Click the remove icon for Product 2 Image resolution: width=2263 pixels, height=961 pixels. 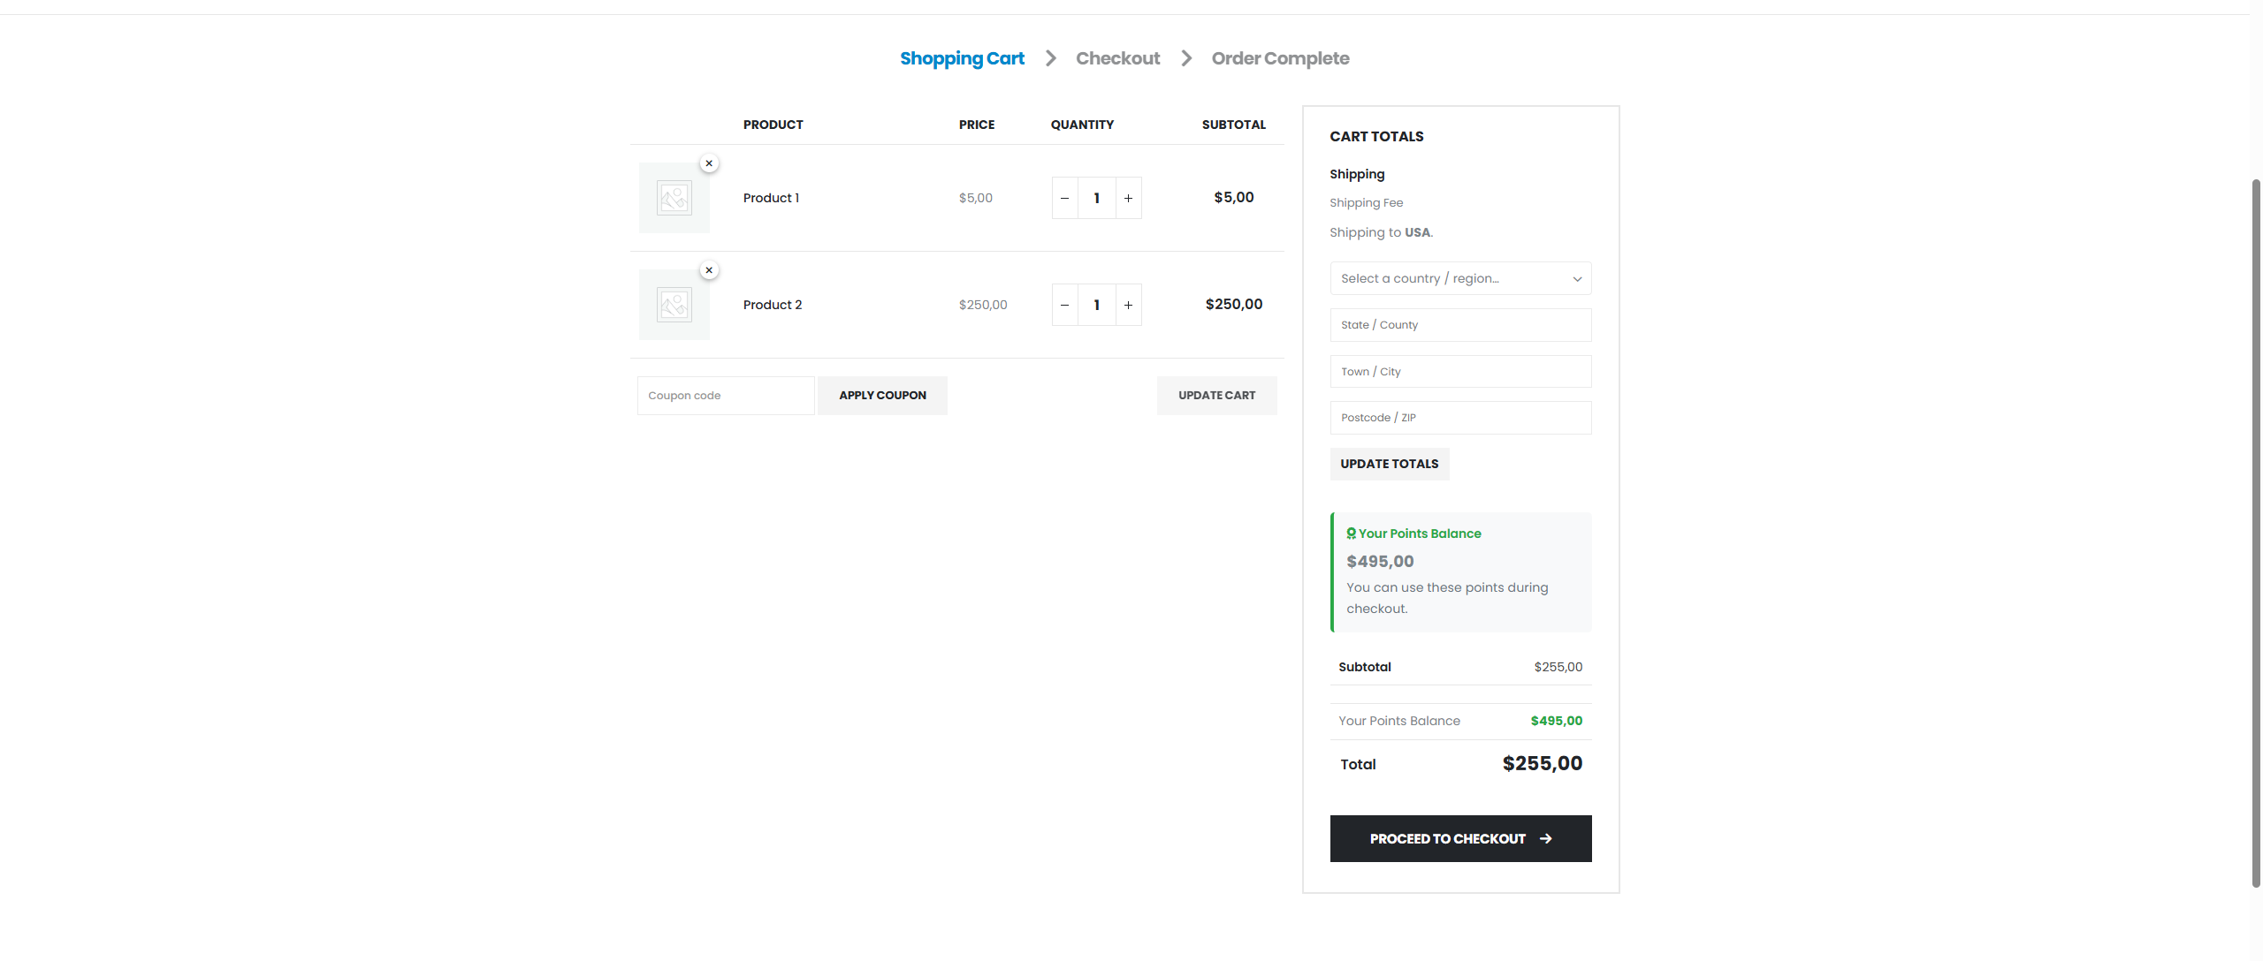click(x=709, y=269)
